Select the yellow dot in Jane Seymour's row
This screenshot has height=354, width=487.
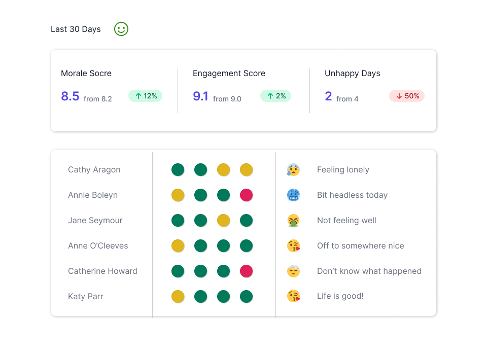[224, 221]
